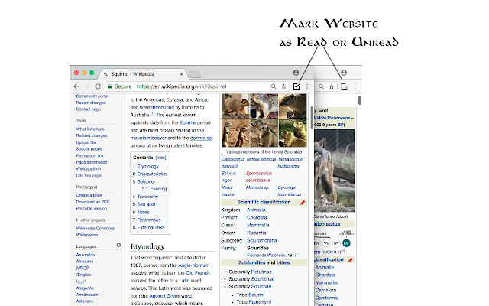The height and width of the screenshot is (306, 489).
Task: Follow the Eocene link in the article
Action: coord(187,122)
